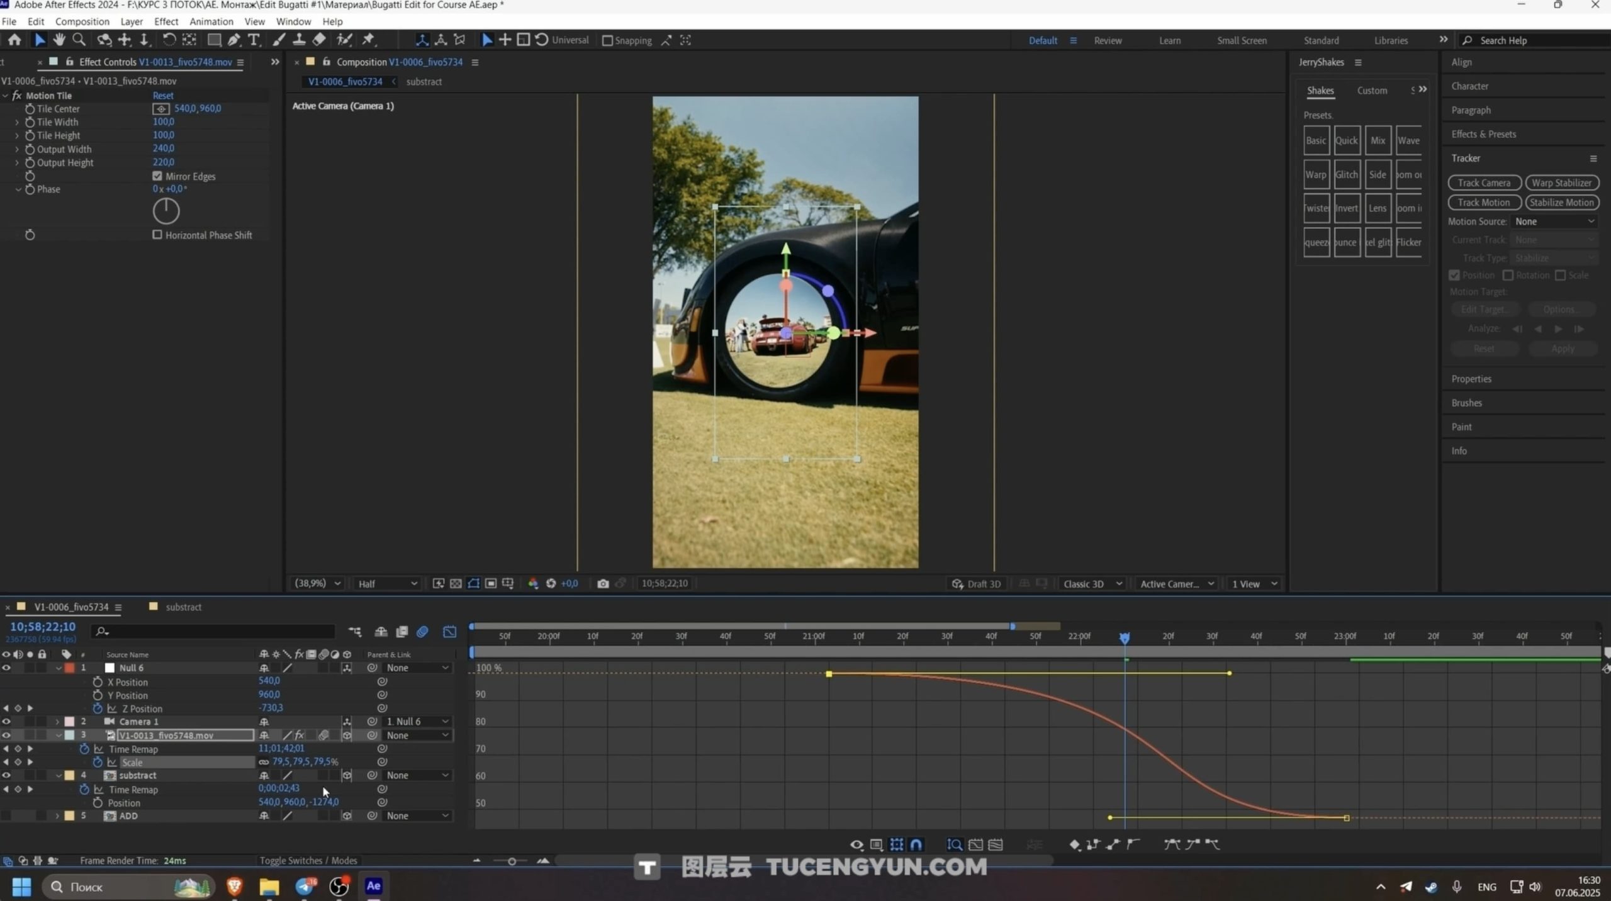This screenshot has height=901, width=1611.
Task: Expand the ADD layer twirl arrow
Action: (57, 815)
